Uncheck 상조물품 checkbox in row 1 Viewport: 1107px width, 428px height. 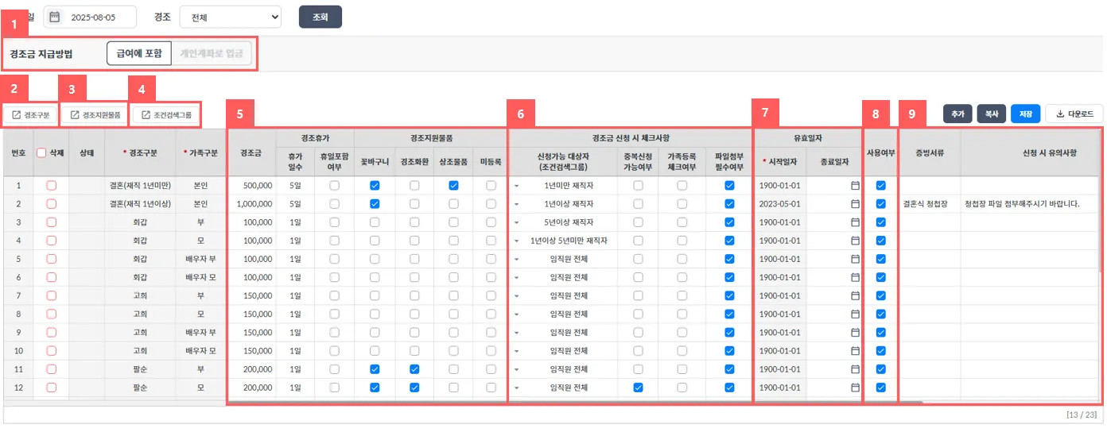point(453,185)
